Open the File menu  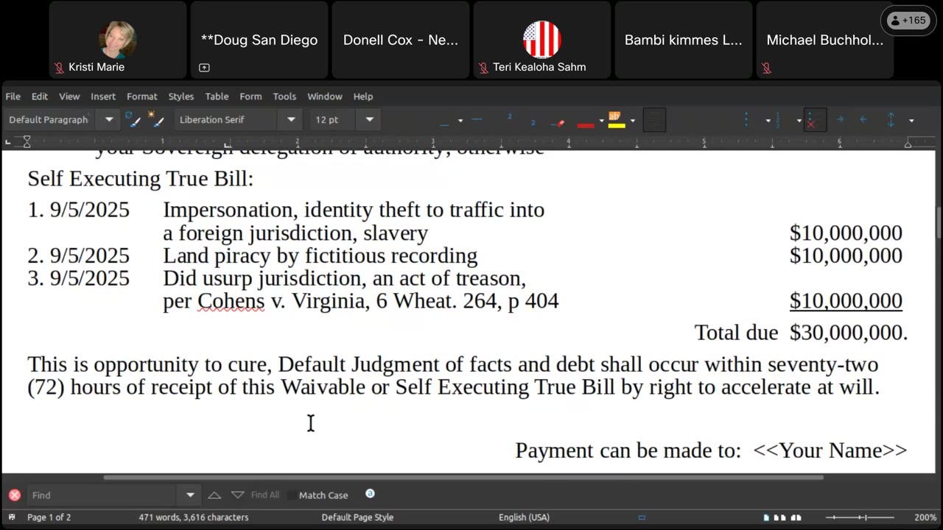[13, 96]
